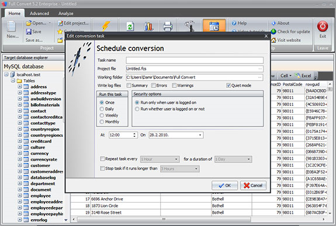This screenshot has height=226, width=336.
Task: Open About from ribbon
Action: [x=280, y=23]
